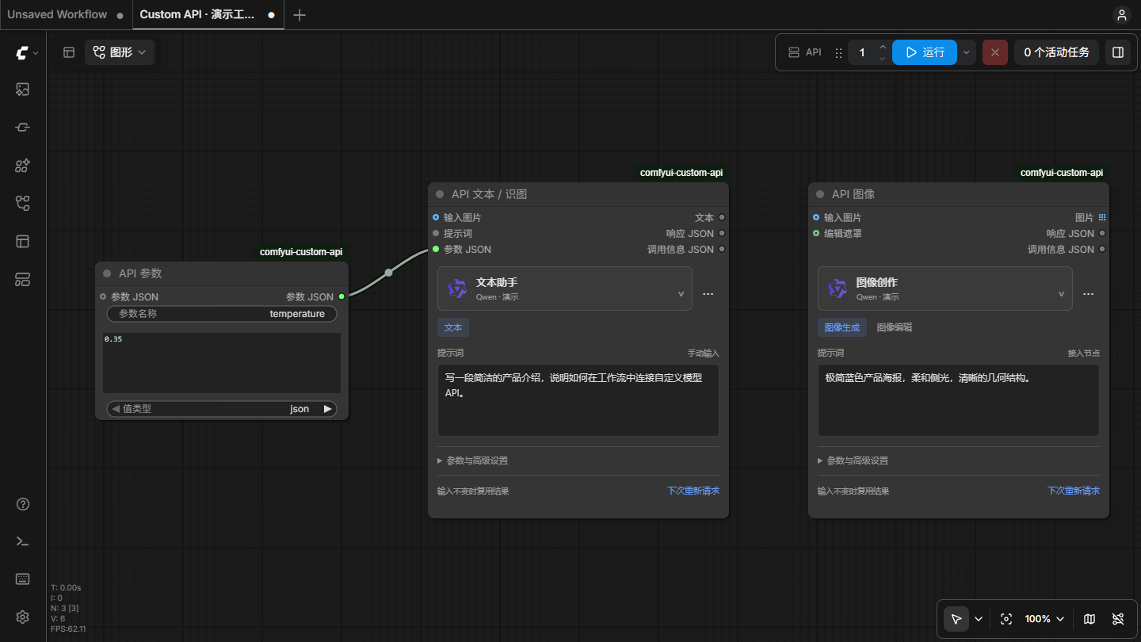This screenshot has height=642, width=1141.
Task: Open more options for 图像创作
Action: 1089,294
